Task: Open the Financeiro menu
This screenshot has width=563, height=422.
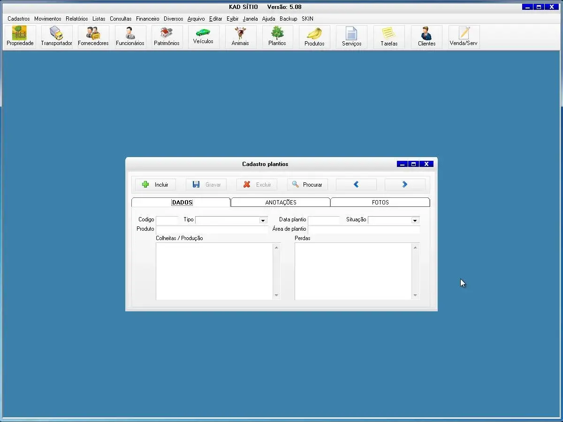Action: click(x=148, y=19)
